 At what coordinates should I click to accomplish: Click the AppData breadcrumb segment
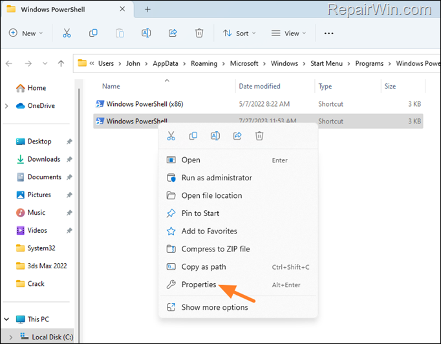pos(166,63)
